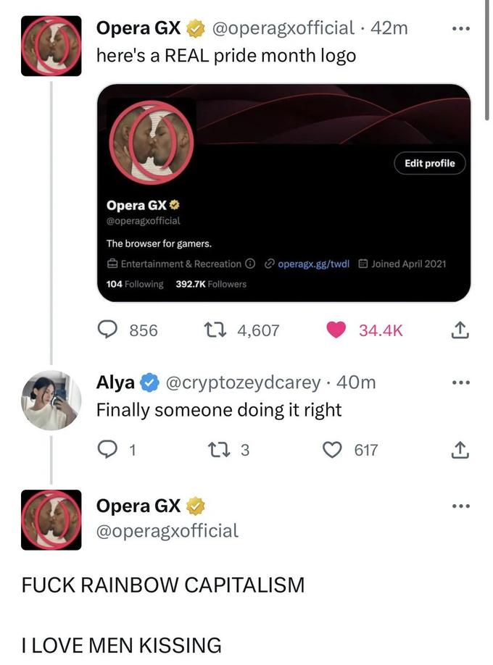
Task: Open Opera GX avatar on the top tweet
Action: tap(51, 46)
